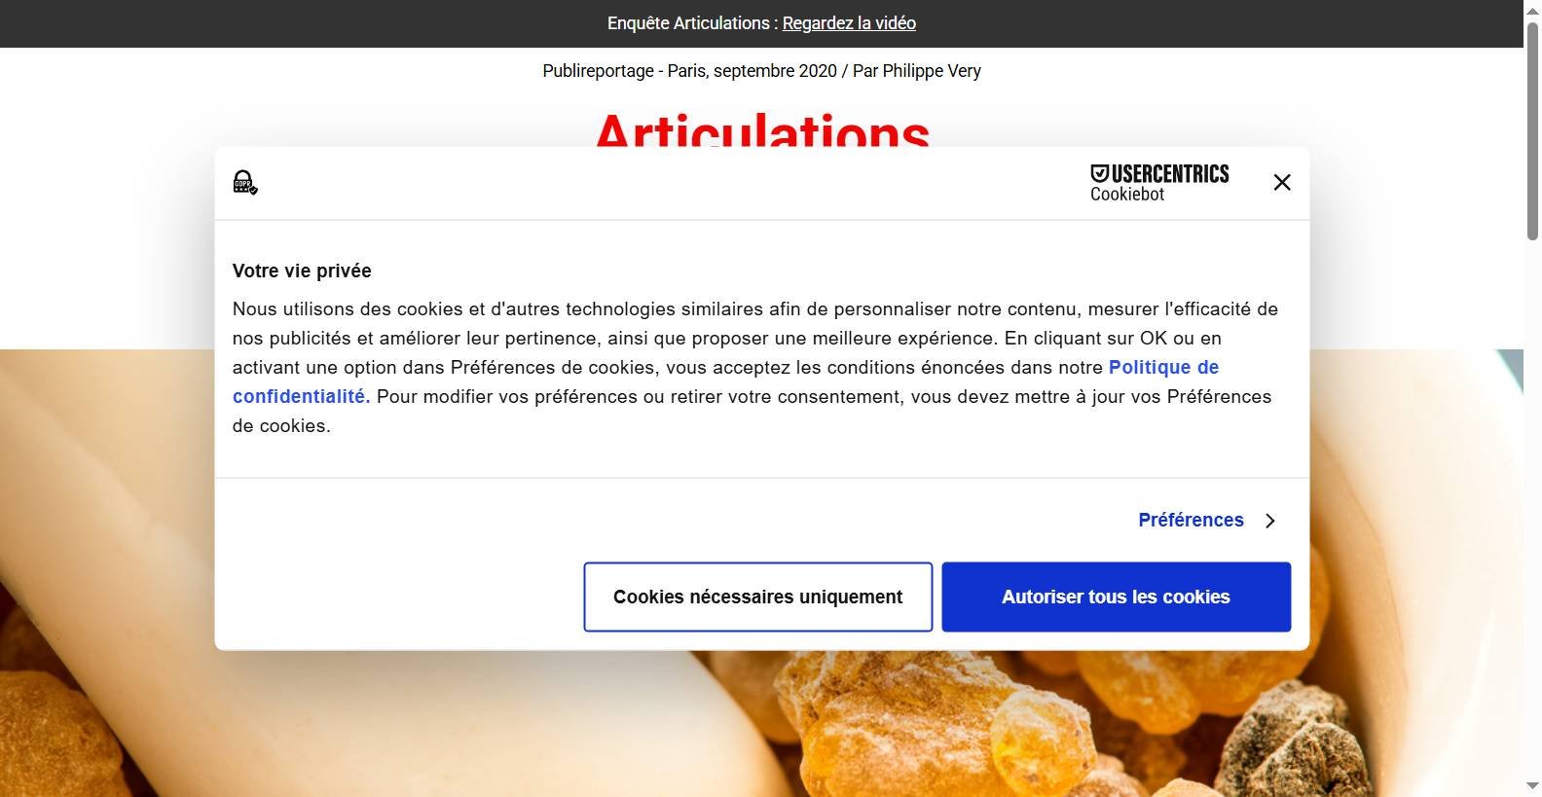Screen dimensions: 1542x797
Task: Close the cookie consent dialog
Action: [1282, 182]
